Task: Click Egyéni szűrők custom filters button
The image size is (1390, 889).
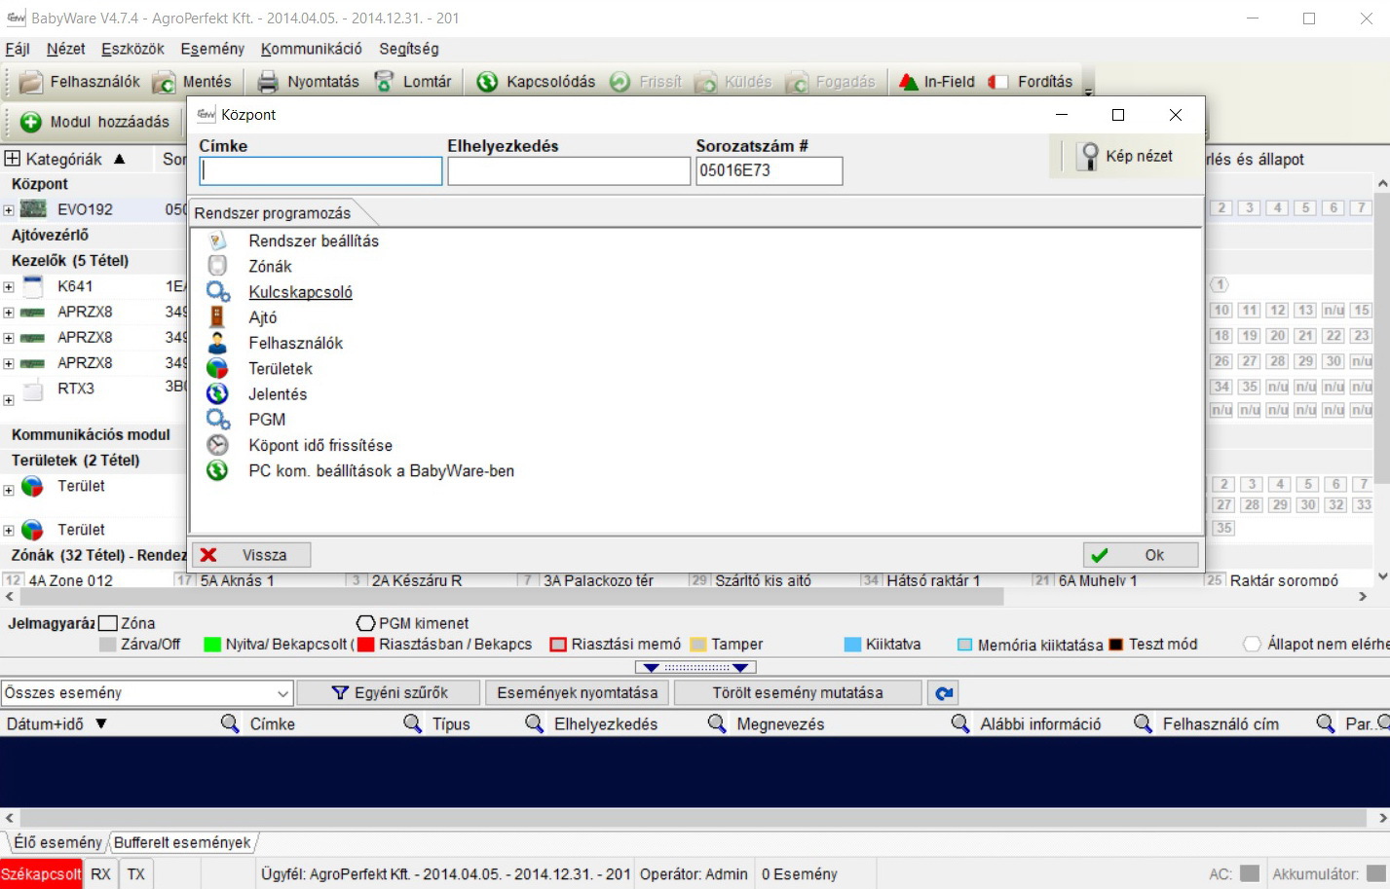Action: [389, 692]
